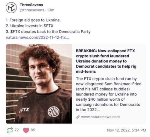The width and height of the screenshot is (150, 137).
Task: Click the Nov 12, 2022, 5:34 PM timestamp
Action: point(127,130)
